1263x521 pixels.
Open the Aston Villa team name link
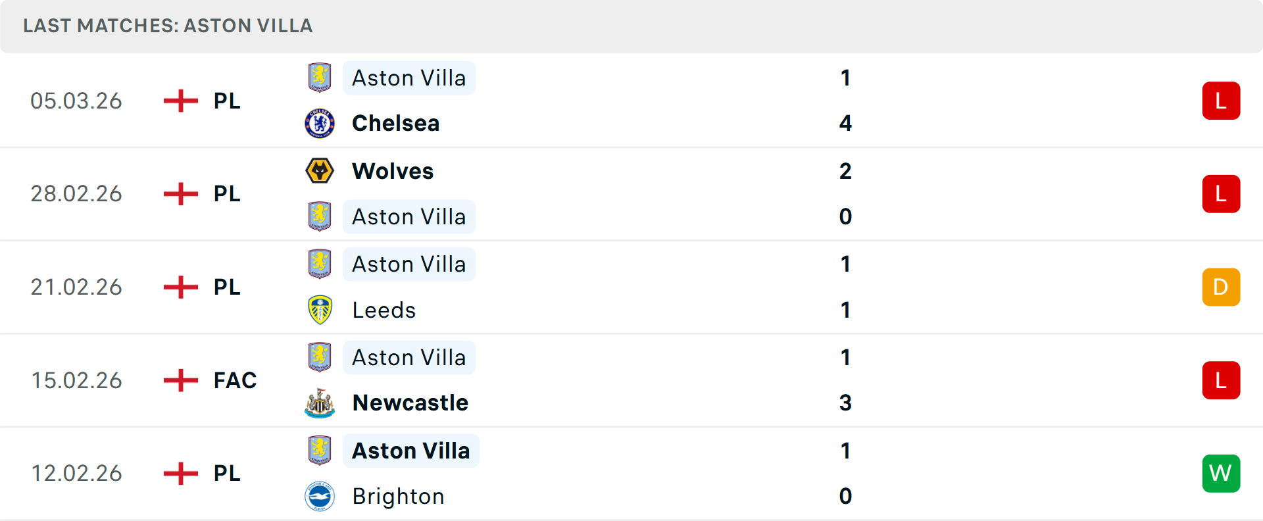409,77
